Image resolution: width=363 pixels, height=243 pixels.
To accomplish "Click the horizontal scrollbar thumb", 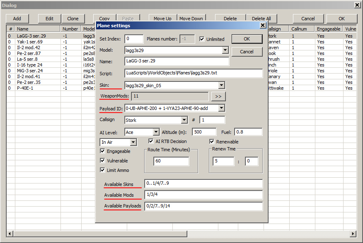I will coord(100,234).
